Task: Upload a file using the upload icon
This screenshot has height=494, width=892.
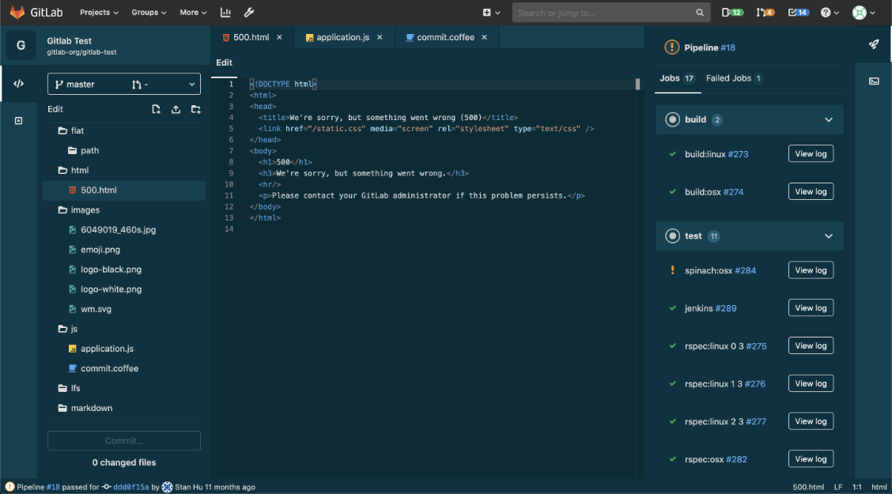Action: 176,109
